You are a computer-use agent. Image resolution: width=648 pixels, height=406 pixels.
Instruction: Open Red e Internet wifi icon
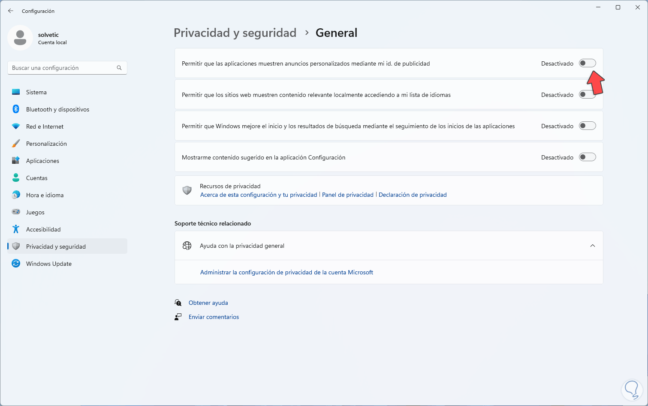coord(16,126)
